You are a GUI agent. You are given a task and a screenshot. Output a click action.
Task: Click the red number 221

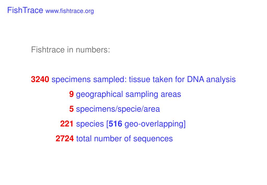coord(67,124)
